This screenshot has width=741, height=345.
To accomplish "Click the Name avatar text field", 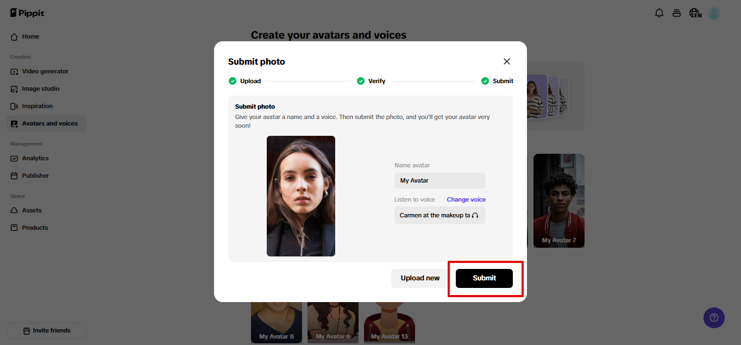I will [440, 180].
